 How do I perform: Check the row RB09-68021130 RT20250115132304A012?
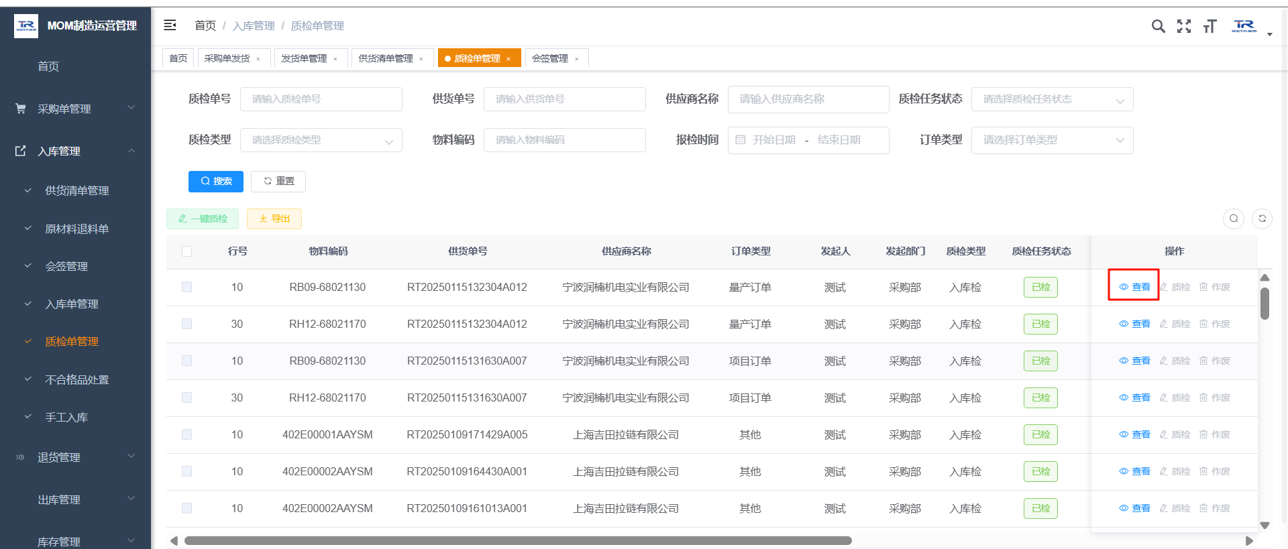(186, 287)
